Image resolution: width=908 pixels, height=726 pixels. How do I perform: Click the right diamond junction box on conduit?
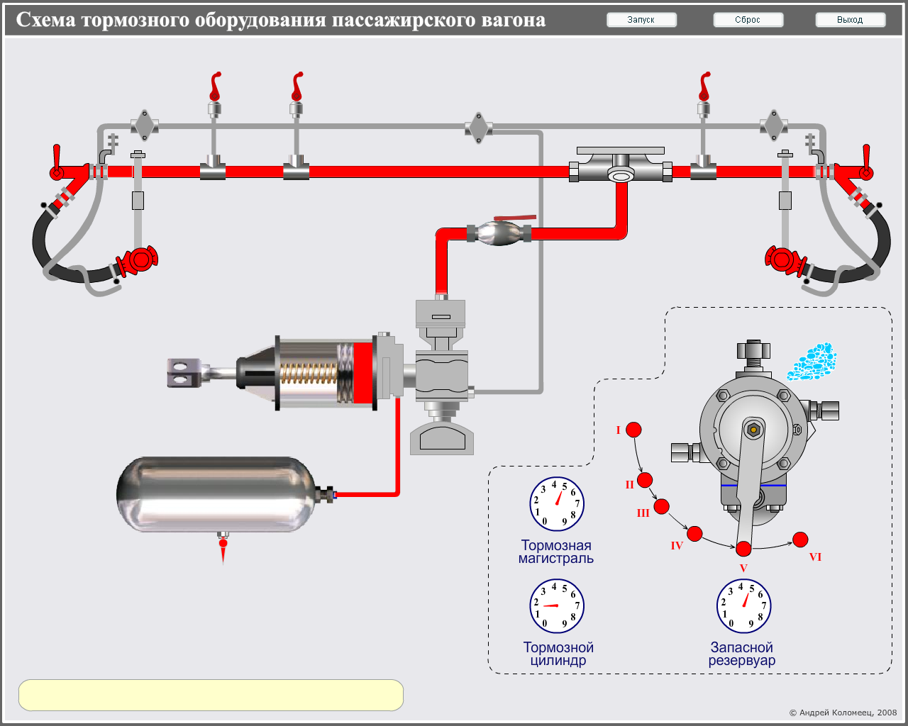coord(774,126)
